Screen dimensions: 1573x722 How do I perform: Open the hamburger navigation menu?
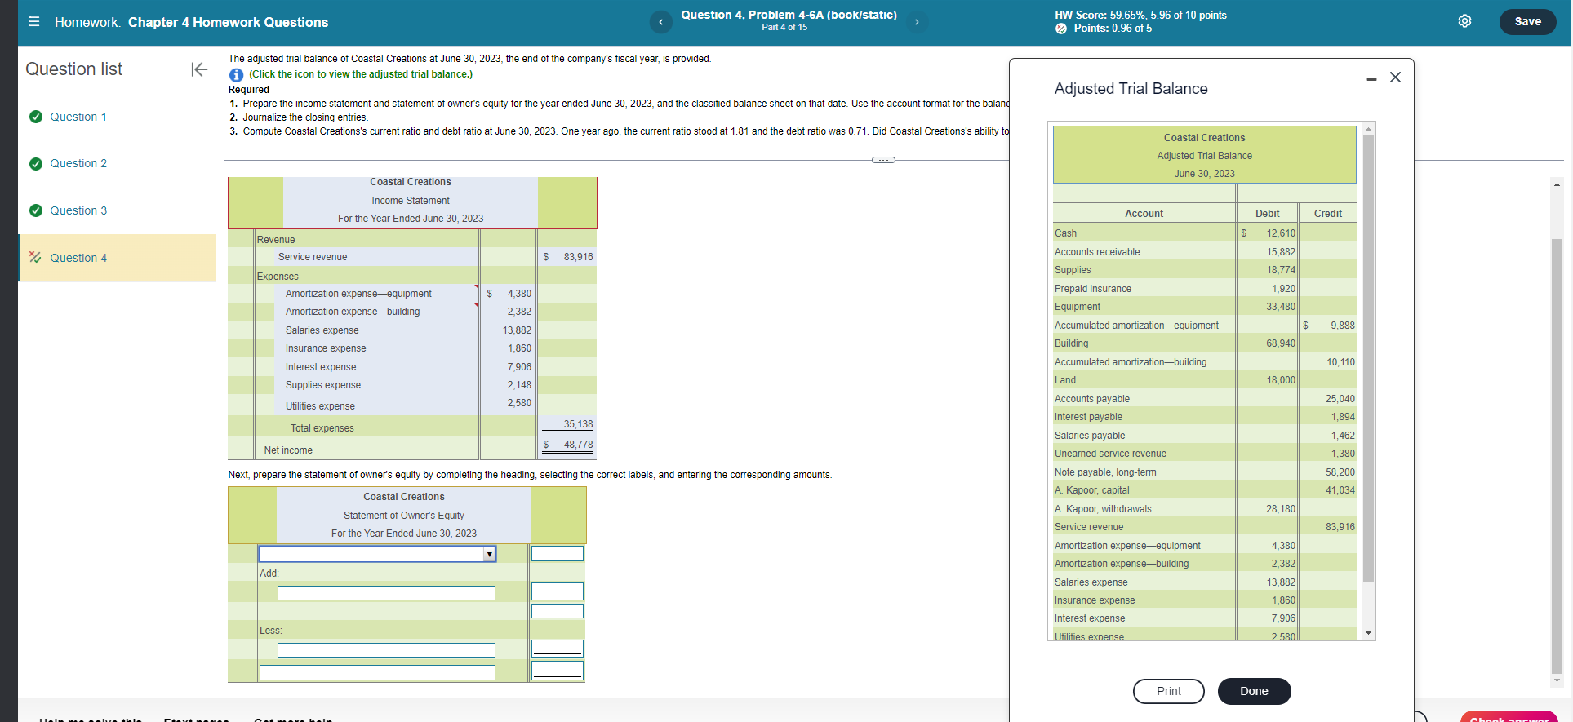[33, 22]
